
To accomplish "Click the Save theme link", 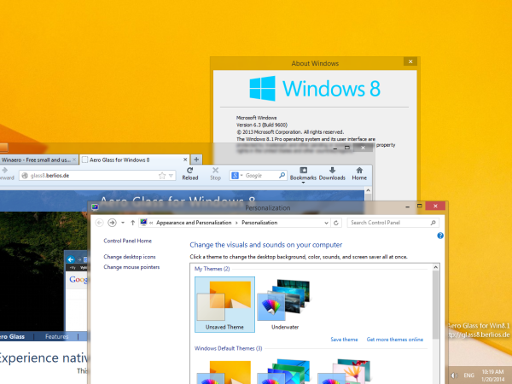I will point(344,340).
